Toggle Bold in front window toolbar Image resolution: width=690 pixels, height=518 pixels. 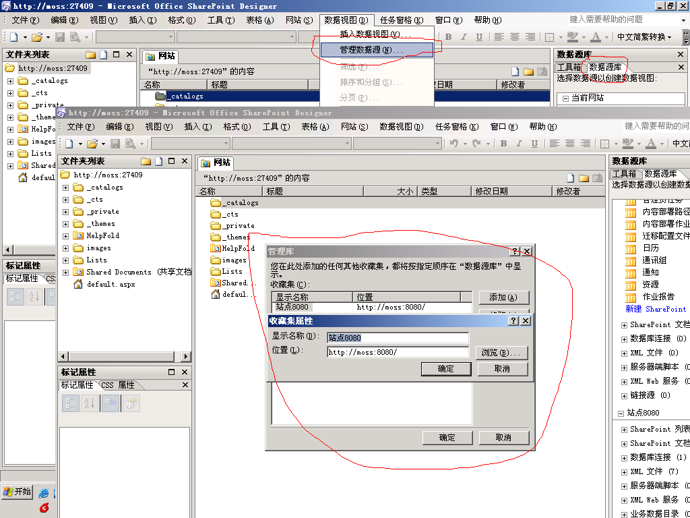coord(503,144)
